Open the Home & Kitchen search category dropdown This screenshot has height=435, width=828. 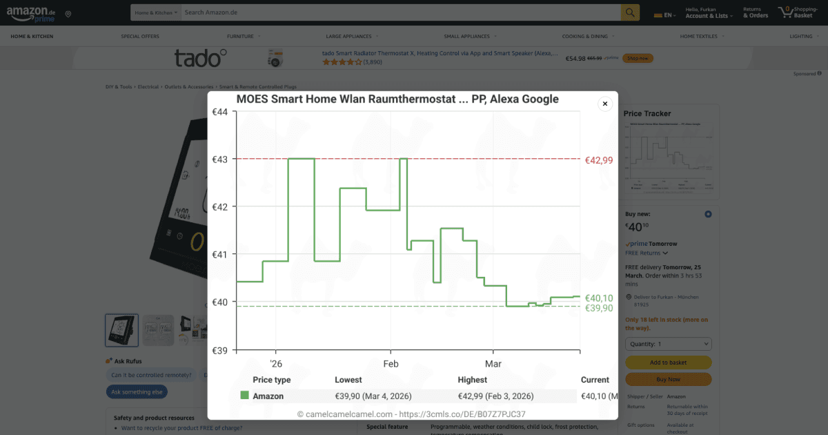click(x=156, y=12)
